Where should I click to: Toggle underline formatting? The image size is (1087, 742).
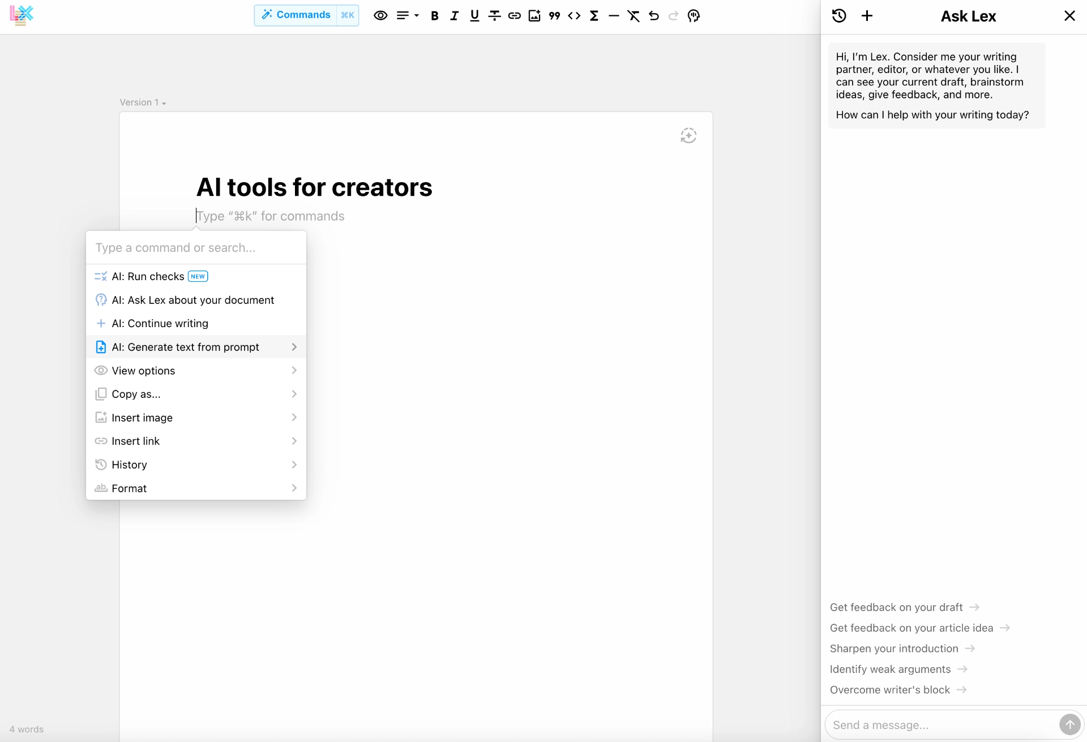474,15
